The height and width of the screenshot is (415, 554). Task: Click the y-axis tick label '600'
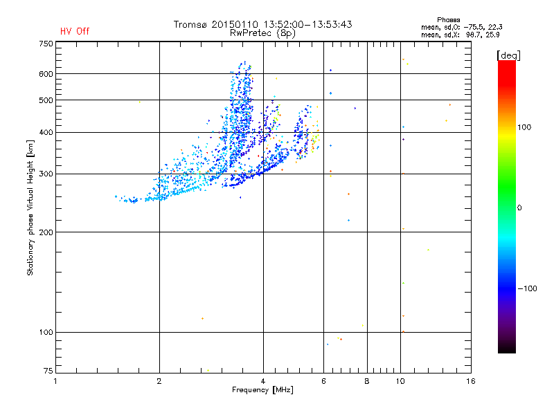tap(46, 74)
